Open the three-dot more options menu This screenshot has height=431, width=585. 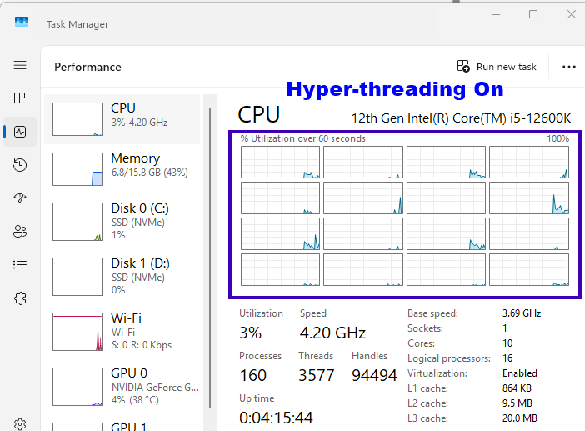(569, 67)
